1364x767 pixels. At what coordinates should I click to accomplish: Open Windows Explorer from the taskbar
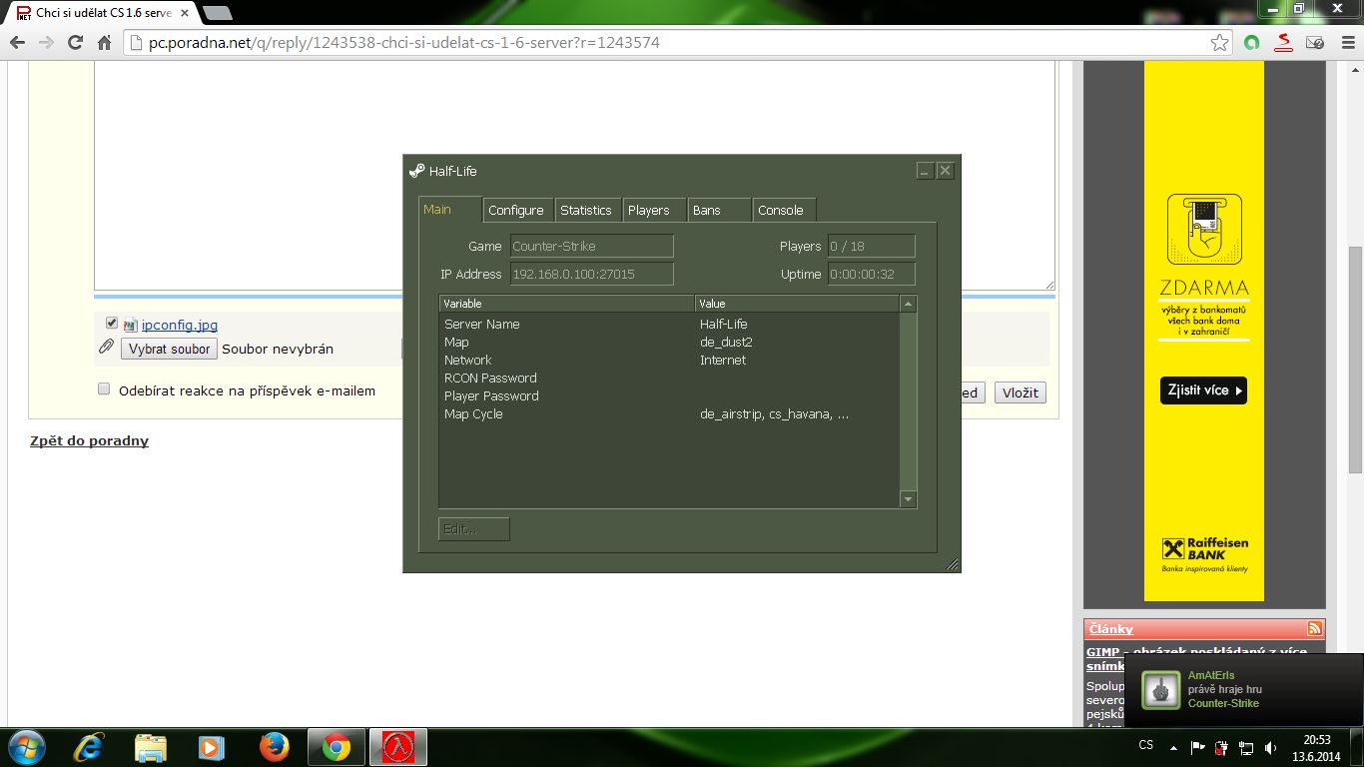pyautogui.click(x=151, y=747)
